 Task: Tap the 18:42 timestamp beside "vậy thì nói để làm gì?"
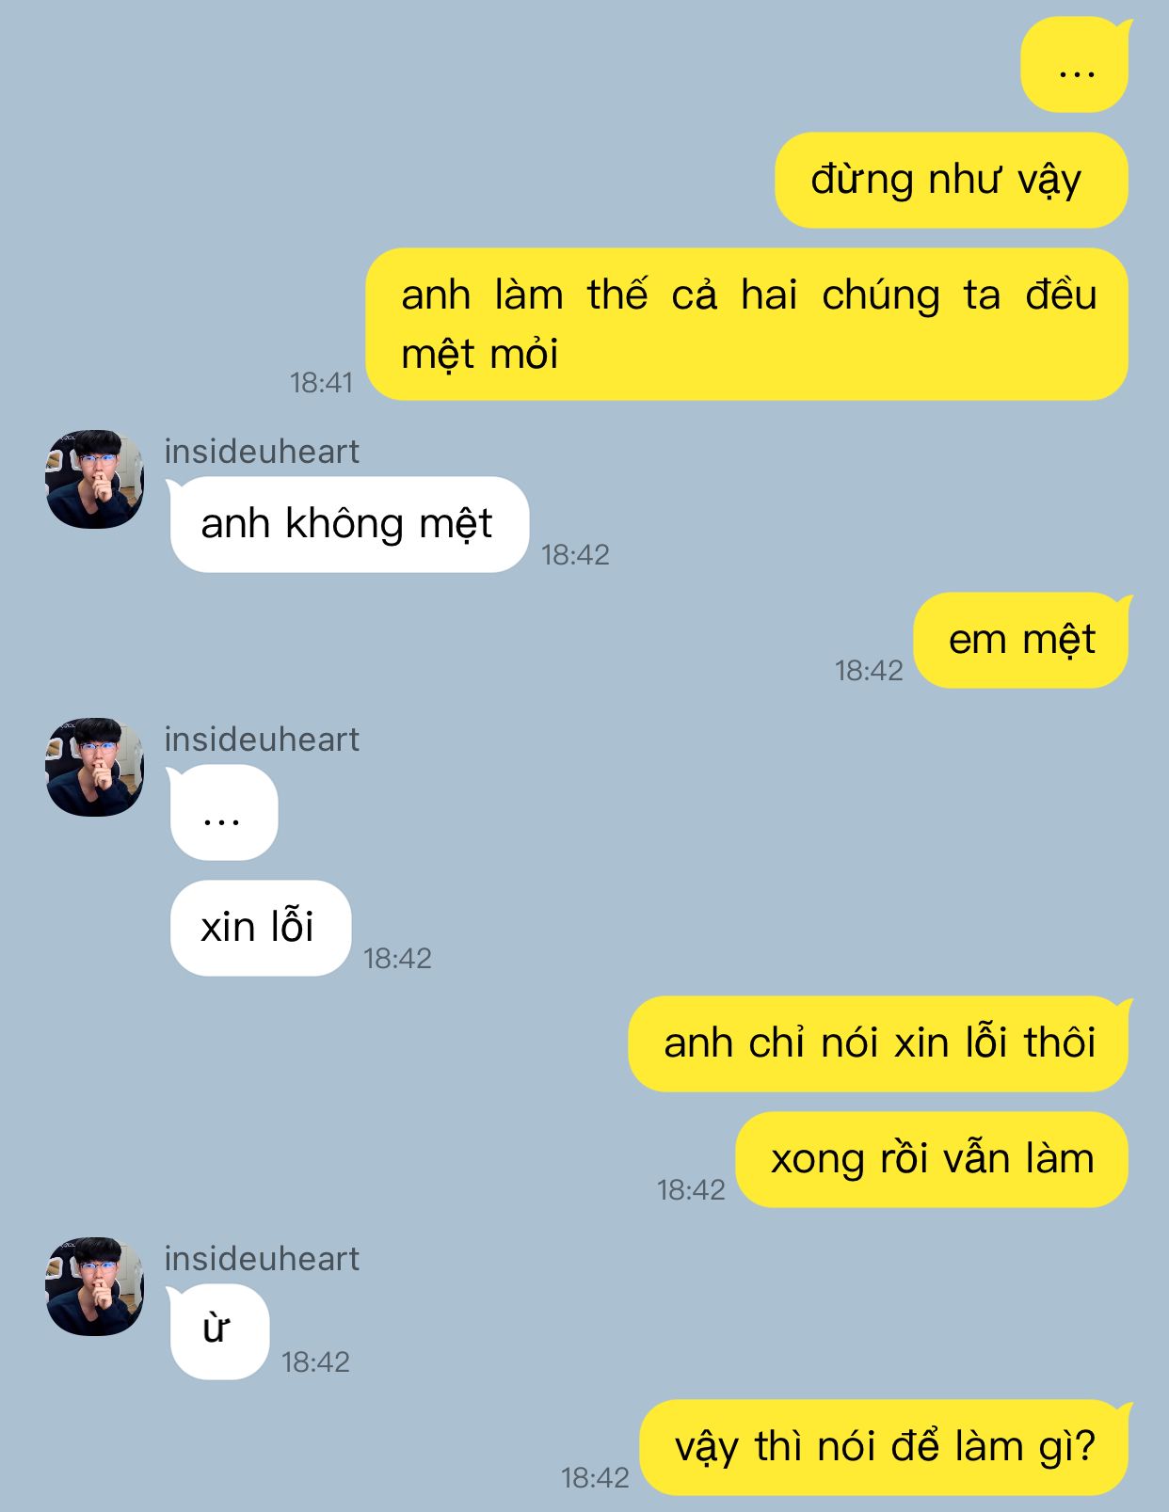point(595,1478)
